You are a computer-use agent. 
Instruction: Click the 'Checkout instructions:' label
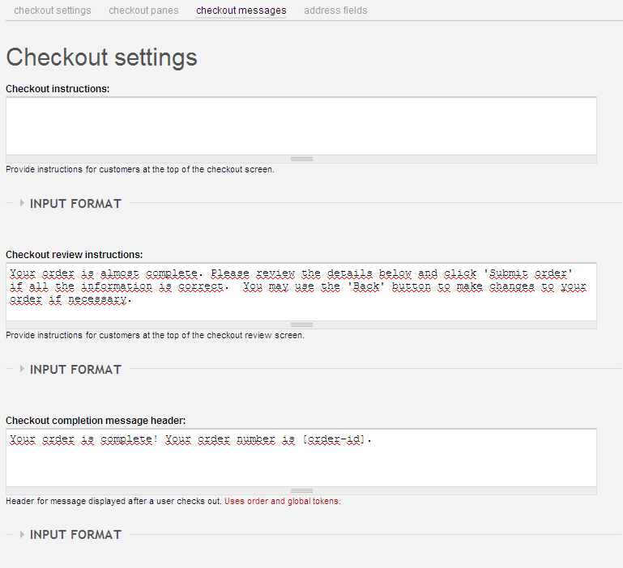(58, 89)
